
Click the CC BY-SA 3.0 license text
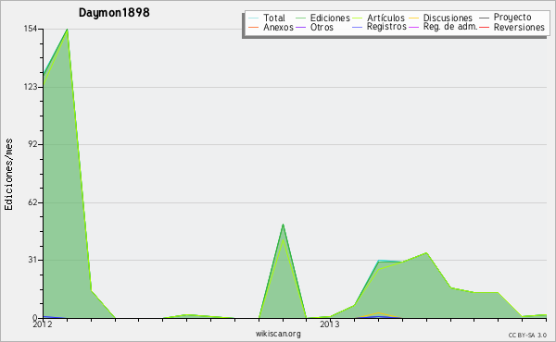(527, 335)
